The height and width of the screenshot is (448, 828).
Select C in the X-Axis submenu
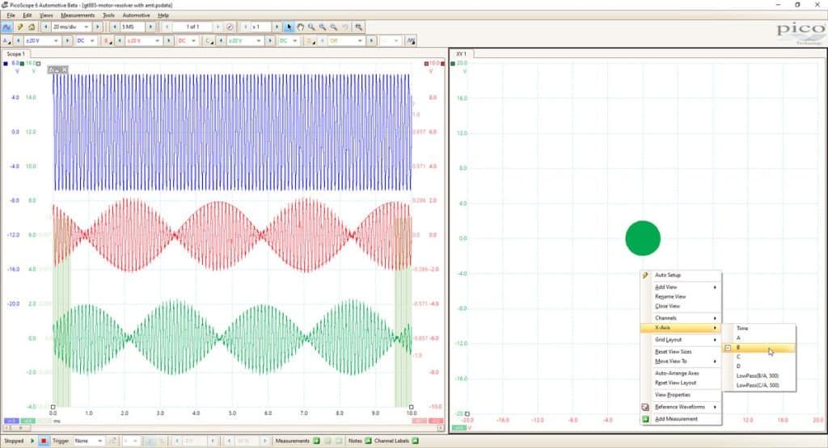point(758,357)
